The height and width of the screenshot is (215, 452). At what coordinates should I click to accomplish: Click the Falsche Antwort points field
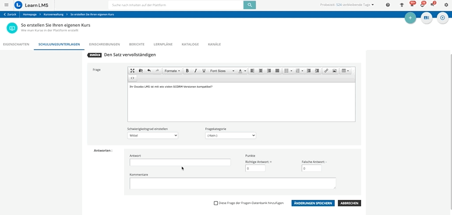(312, 169)
